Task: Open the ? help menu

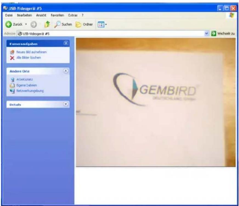Action: point(83,15)
